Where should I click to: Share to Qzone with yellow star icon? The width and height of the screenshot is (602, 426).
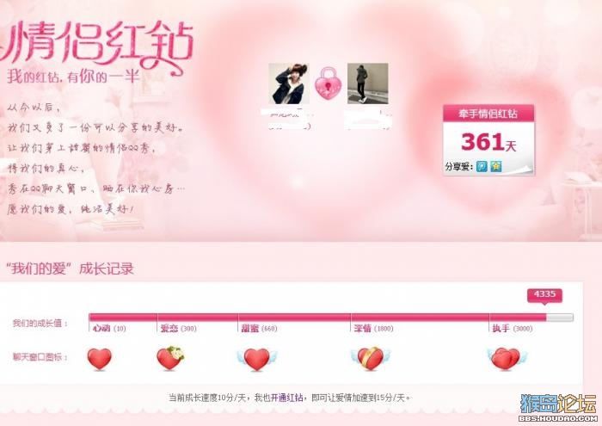(x=496, y=166)
